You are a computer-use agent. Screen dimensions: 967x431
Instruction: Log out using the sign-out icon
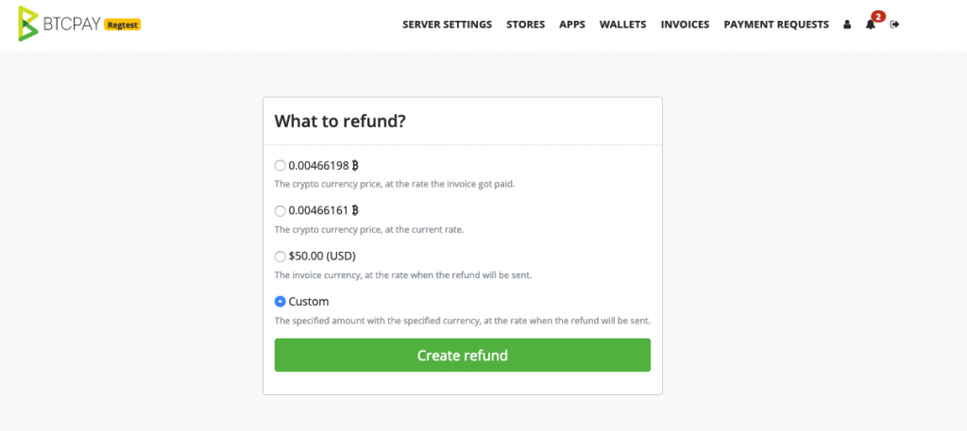(895, 25)
